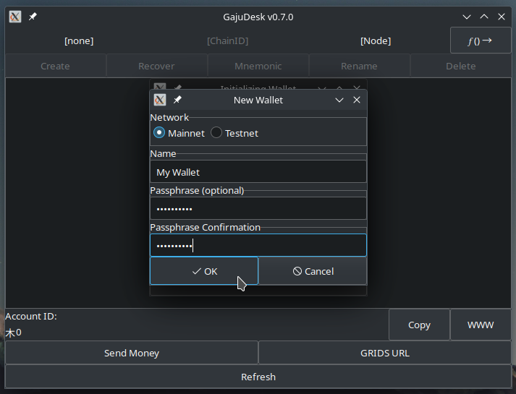The image size is (516, 394).
Task: Roll up the New Wallet dialog chevron
Action: pos(339,100)
